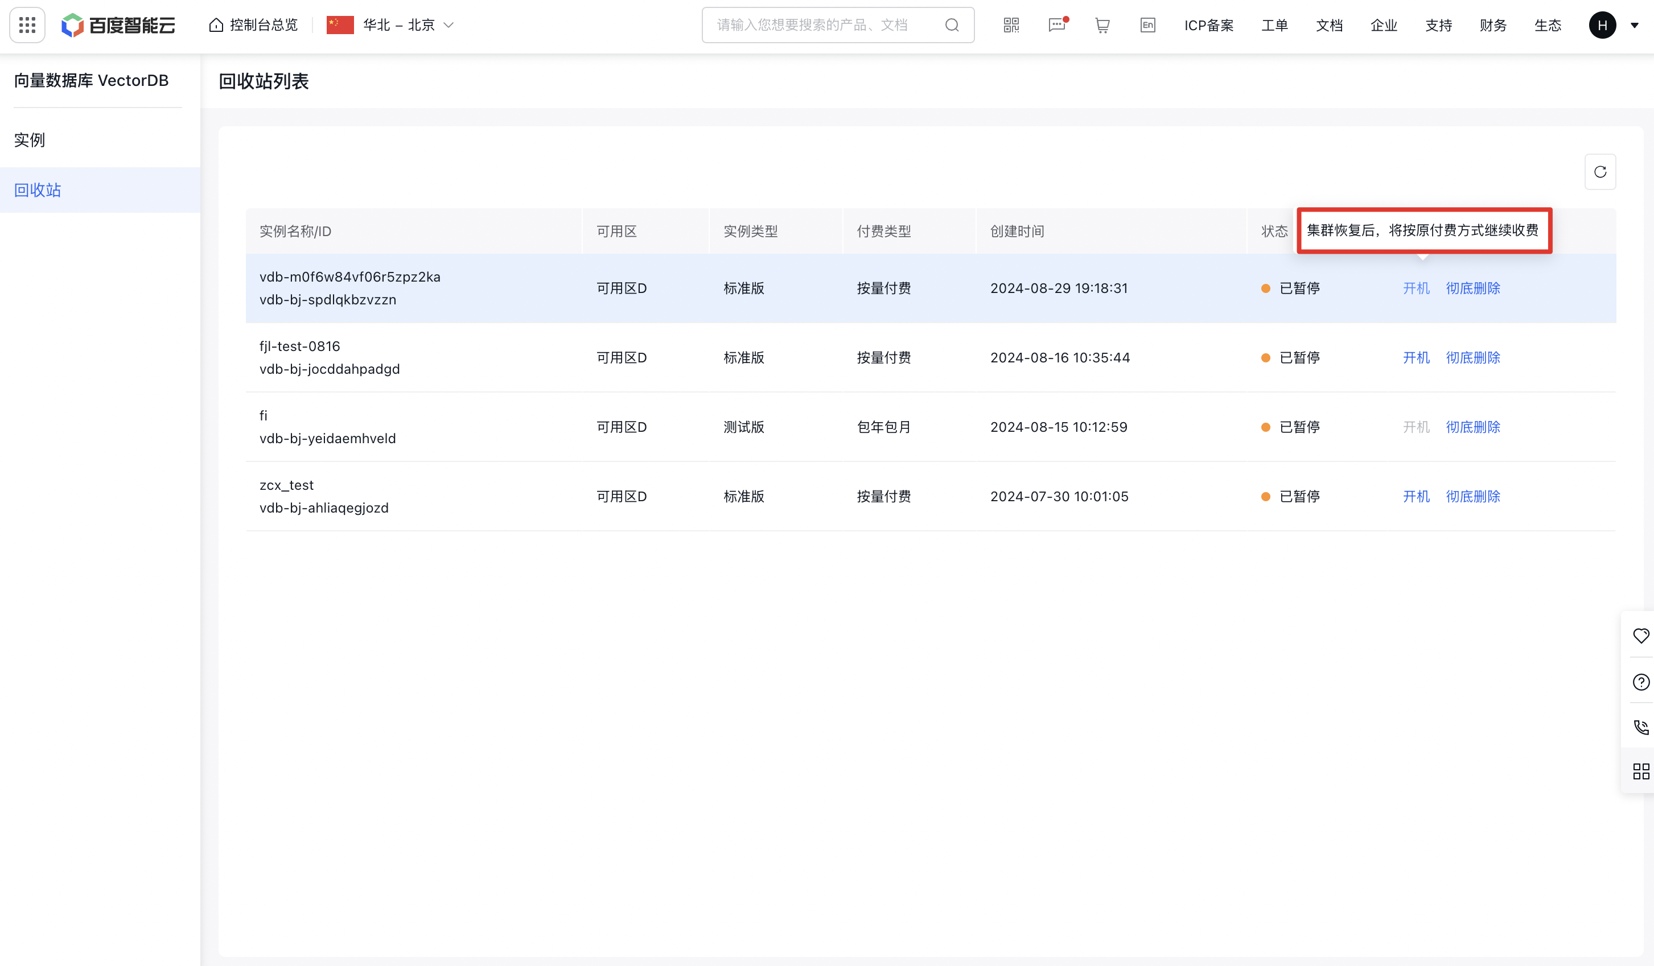Open the shopping cart icon
The width and height of the screenshot is (1654, 966).
[x=1102, y=25]
